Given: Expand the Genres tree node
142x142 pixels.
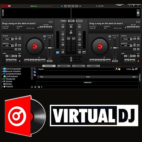Looking at the screenshot, I should click(x=3, y=81).
